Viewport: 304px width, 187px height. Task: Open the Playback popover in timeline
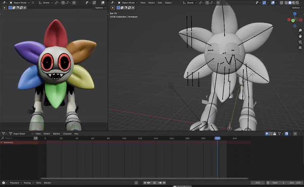(16, 183)
